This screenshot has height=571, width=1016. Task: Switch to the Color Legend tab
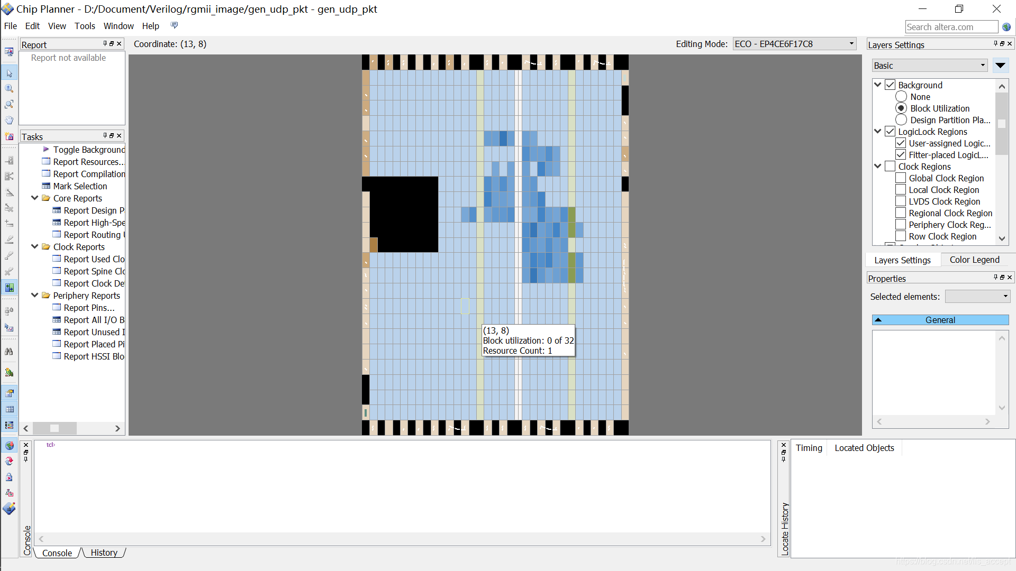tap(975, 260)
